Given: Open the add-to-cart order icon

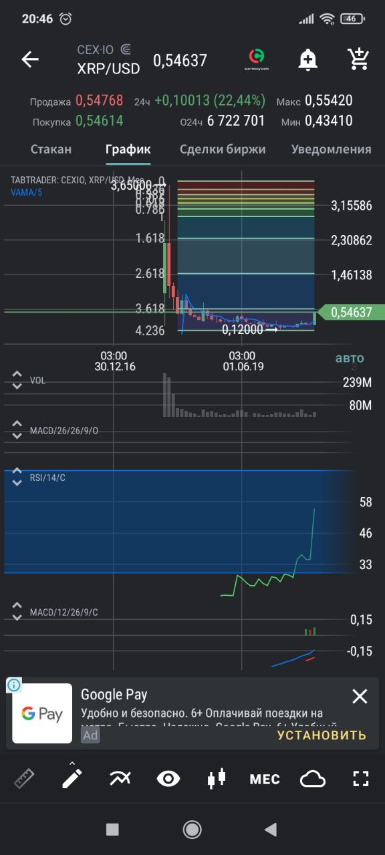Looking at the screenshot, I should [360, 59].
